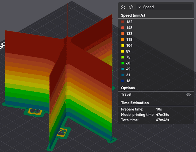Click the 118 mm/s color swatch
The image size is (196, 152).
123,39
